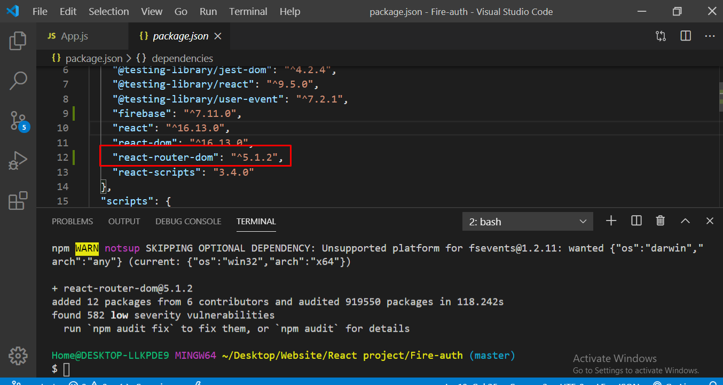Viewport: 723px width, 385px height.
Task: Open the Search view in activity bar
Action: click(x=18, y=81)
